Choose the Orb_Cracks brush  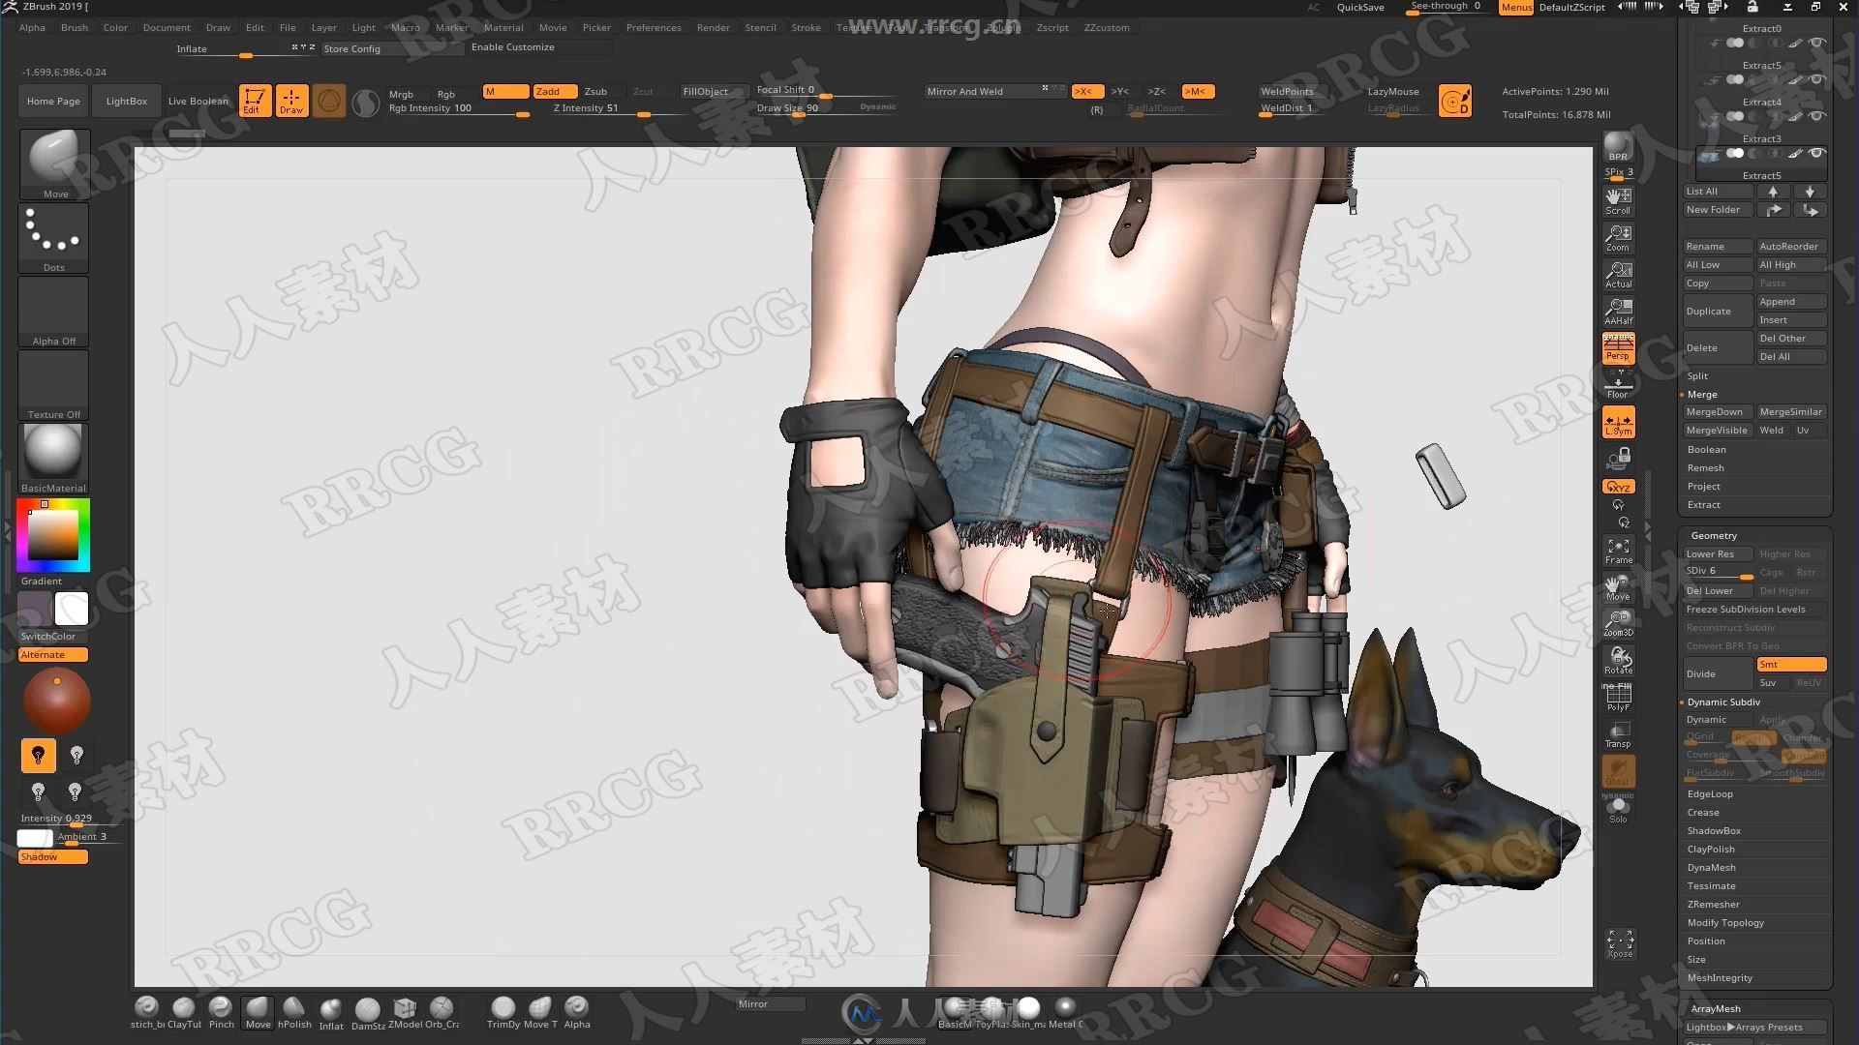[442, 1013]
